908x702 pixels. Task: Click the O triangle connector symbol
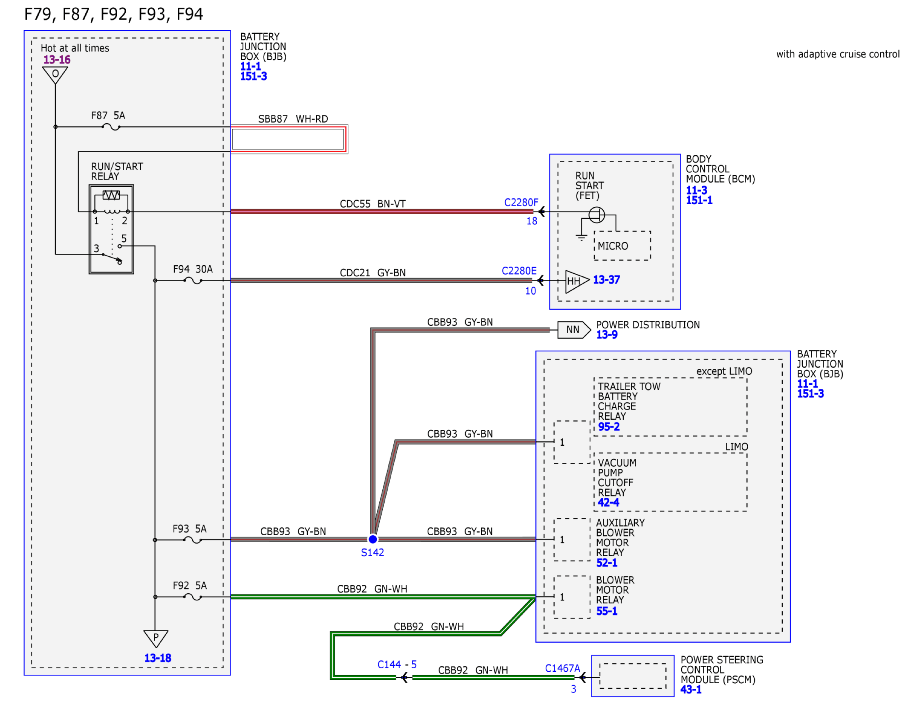click(55, 75)
